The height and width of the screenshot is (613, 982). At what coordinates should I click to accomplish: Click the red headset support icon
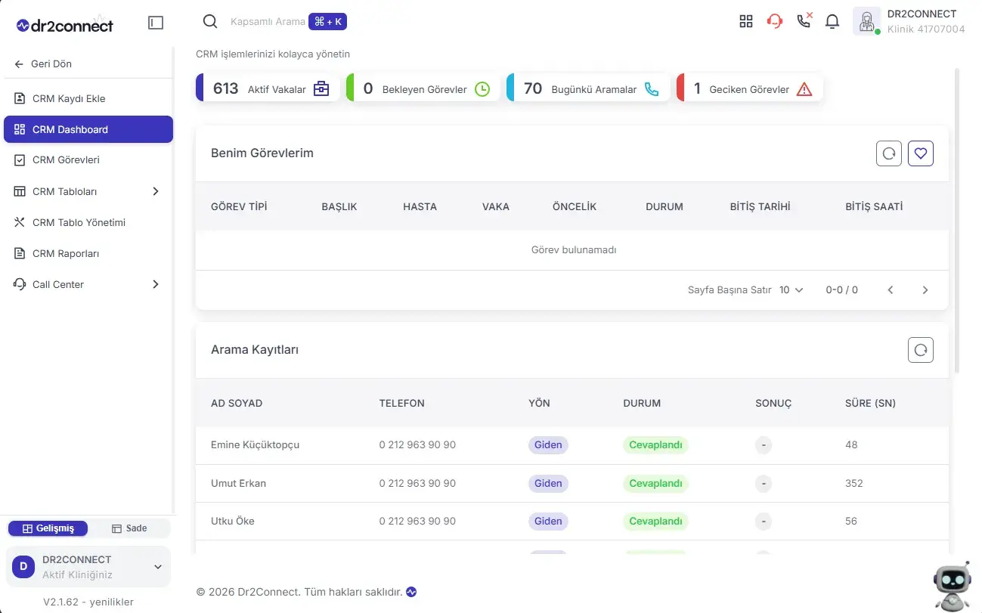pos(775,21)
